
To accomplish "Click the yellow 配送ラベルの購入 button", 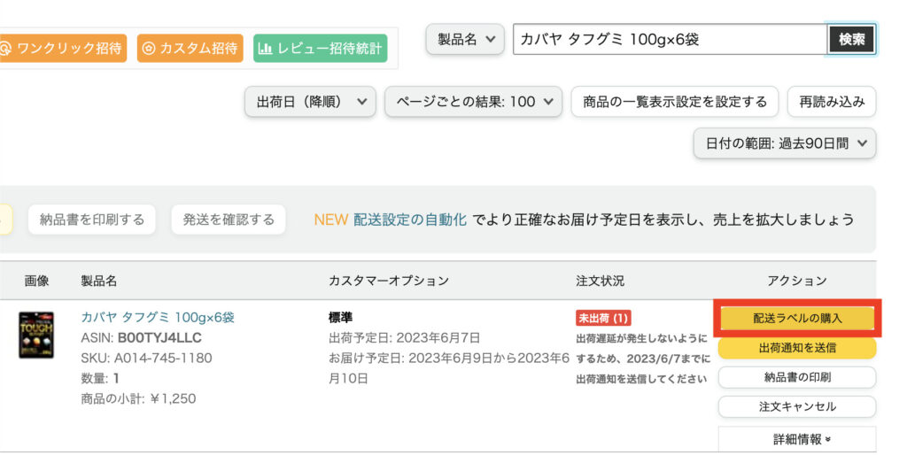I will [797, 318].
